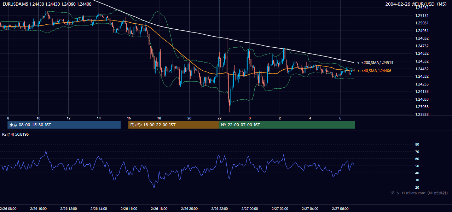Click the 2/26 10:00 date label

tap(39, 208)
